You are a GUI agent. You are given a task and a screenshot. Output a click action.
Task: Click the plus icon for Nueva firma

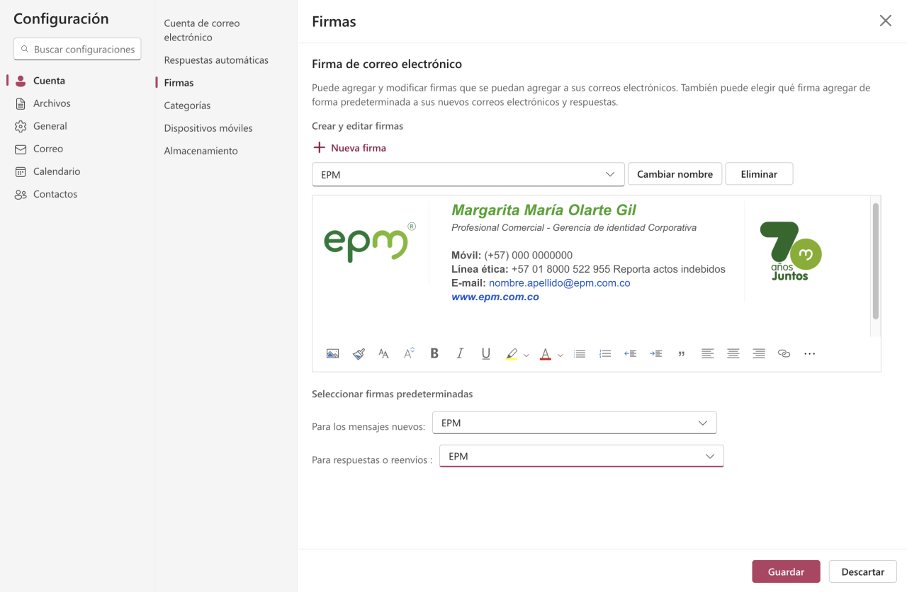coord(319,147)
